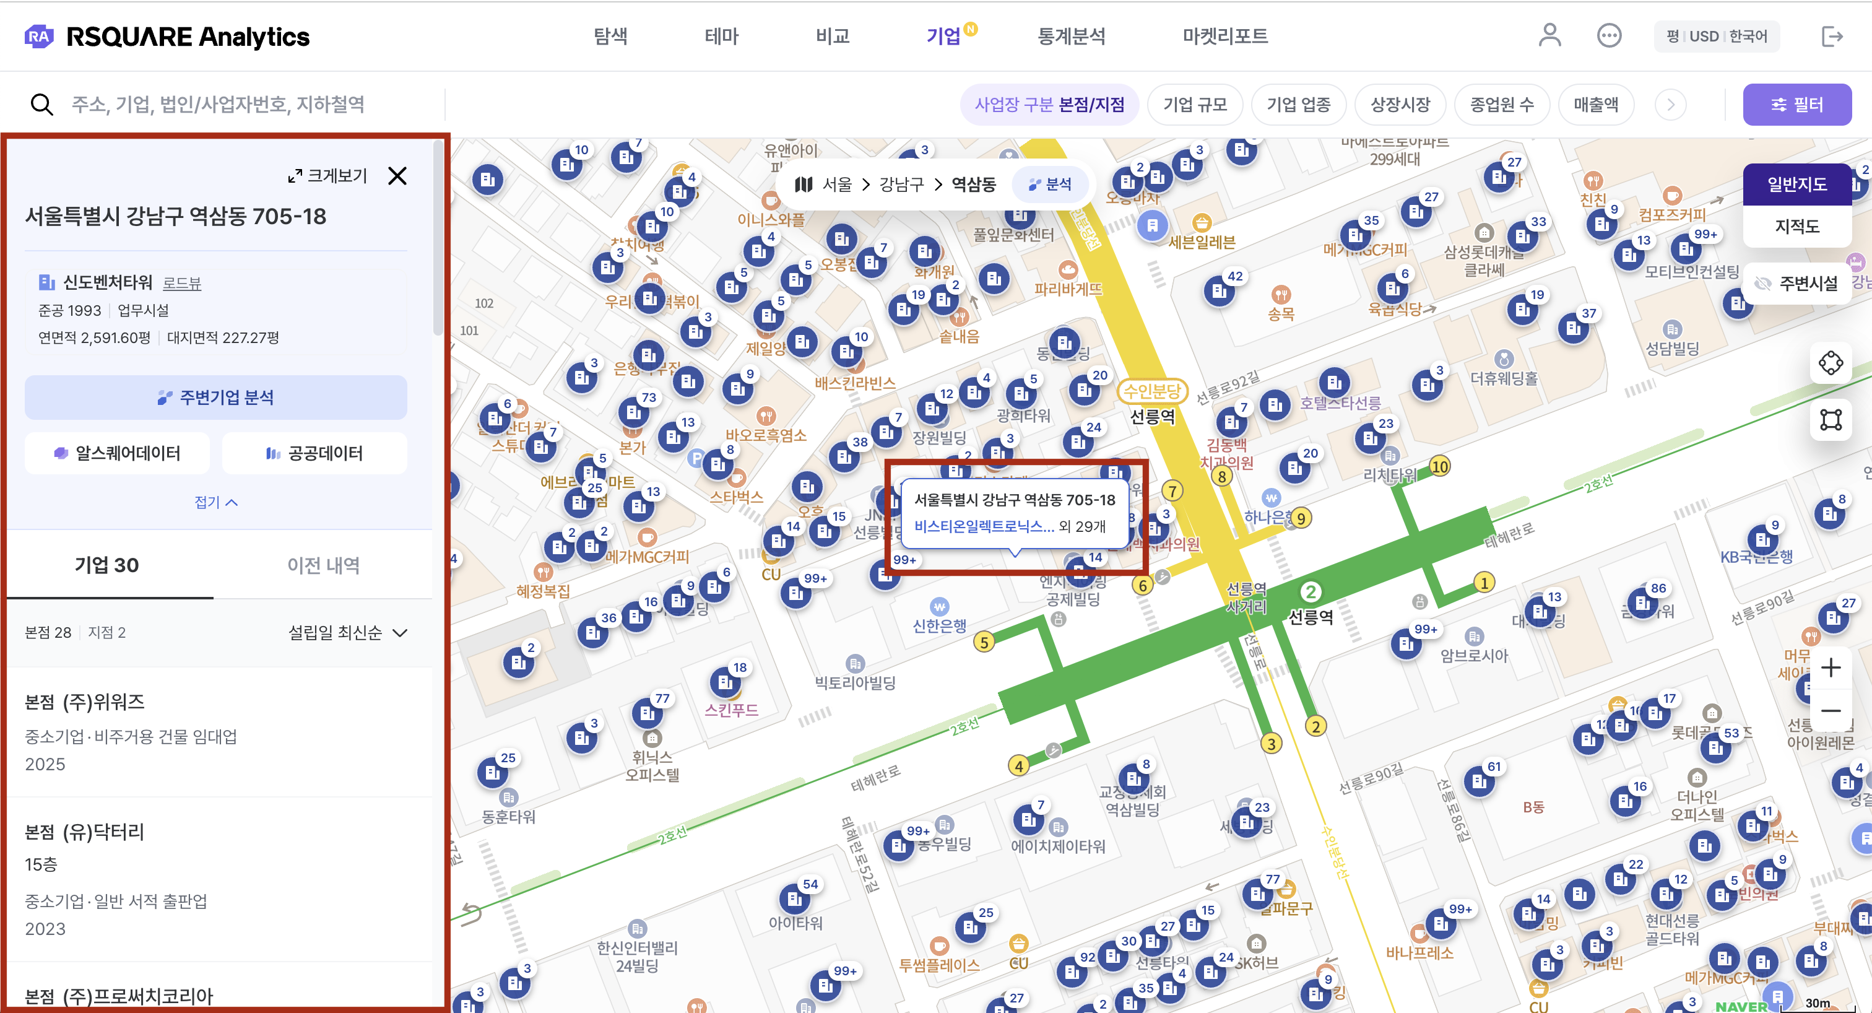Zoom out the map with minus
The width and height of the screenshot is (1872, 1013).
(1831, 710)
